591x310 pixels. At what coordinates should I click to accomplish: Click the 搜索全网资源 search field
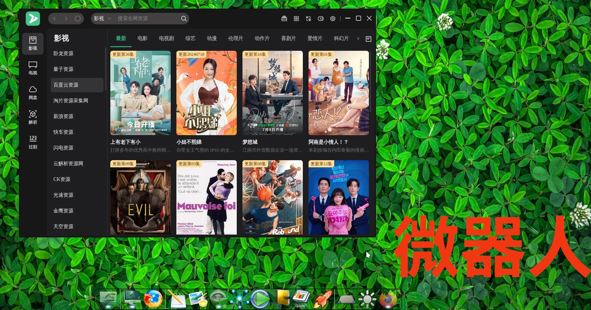(x=147, y=19)
